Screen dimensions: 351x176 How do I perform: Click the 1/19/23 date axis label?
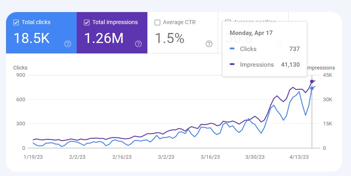coord(33,157)
